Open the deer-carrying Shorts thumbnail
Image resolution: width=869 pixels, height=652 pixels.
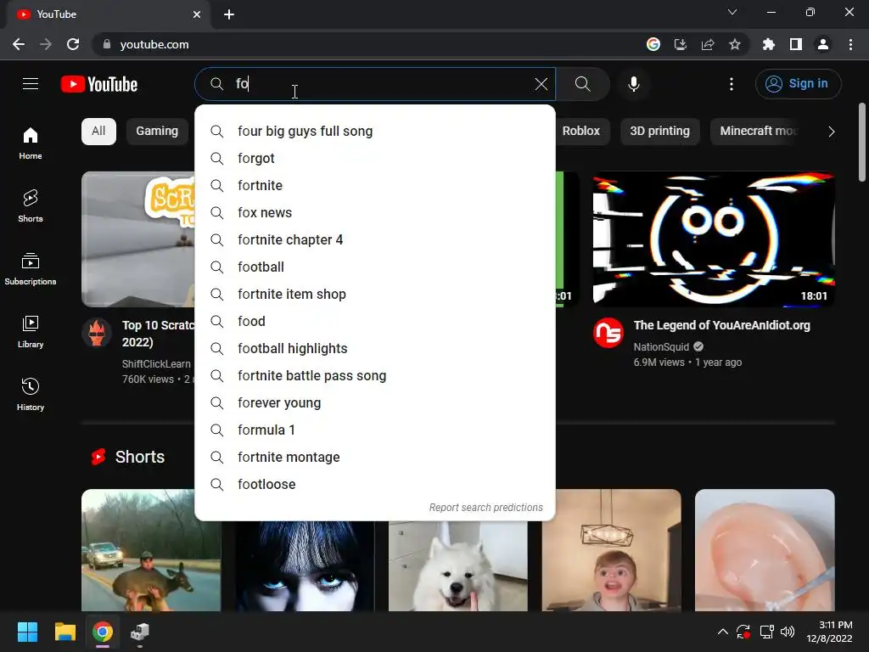click(x=151, y=550)
